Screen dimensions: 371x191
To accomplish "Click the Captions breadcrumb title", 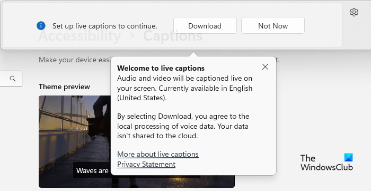I will pos(173,36).
